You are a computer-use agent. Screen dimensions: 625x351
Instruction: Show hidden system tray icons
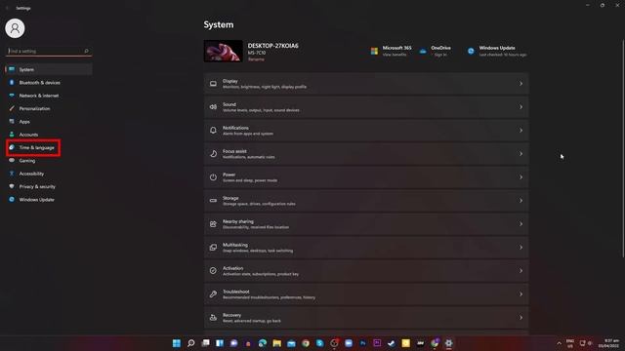[x=559, y=343]
